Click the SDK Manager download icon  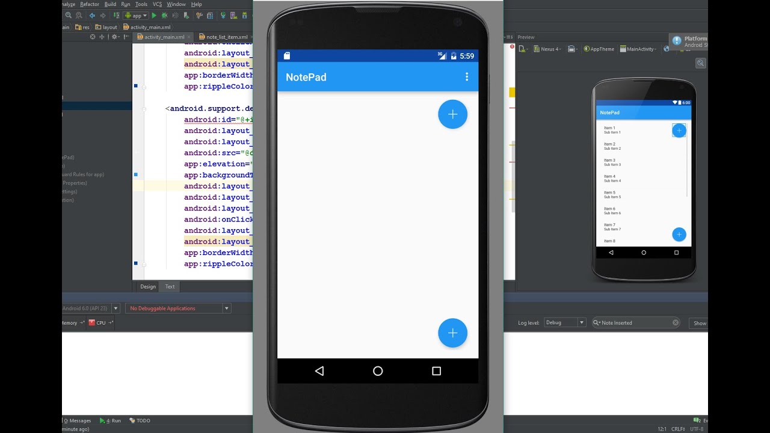[x=245, y=16]
